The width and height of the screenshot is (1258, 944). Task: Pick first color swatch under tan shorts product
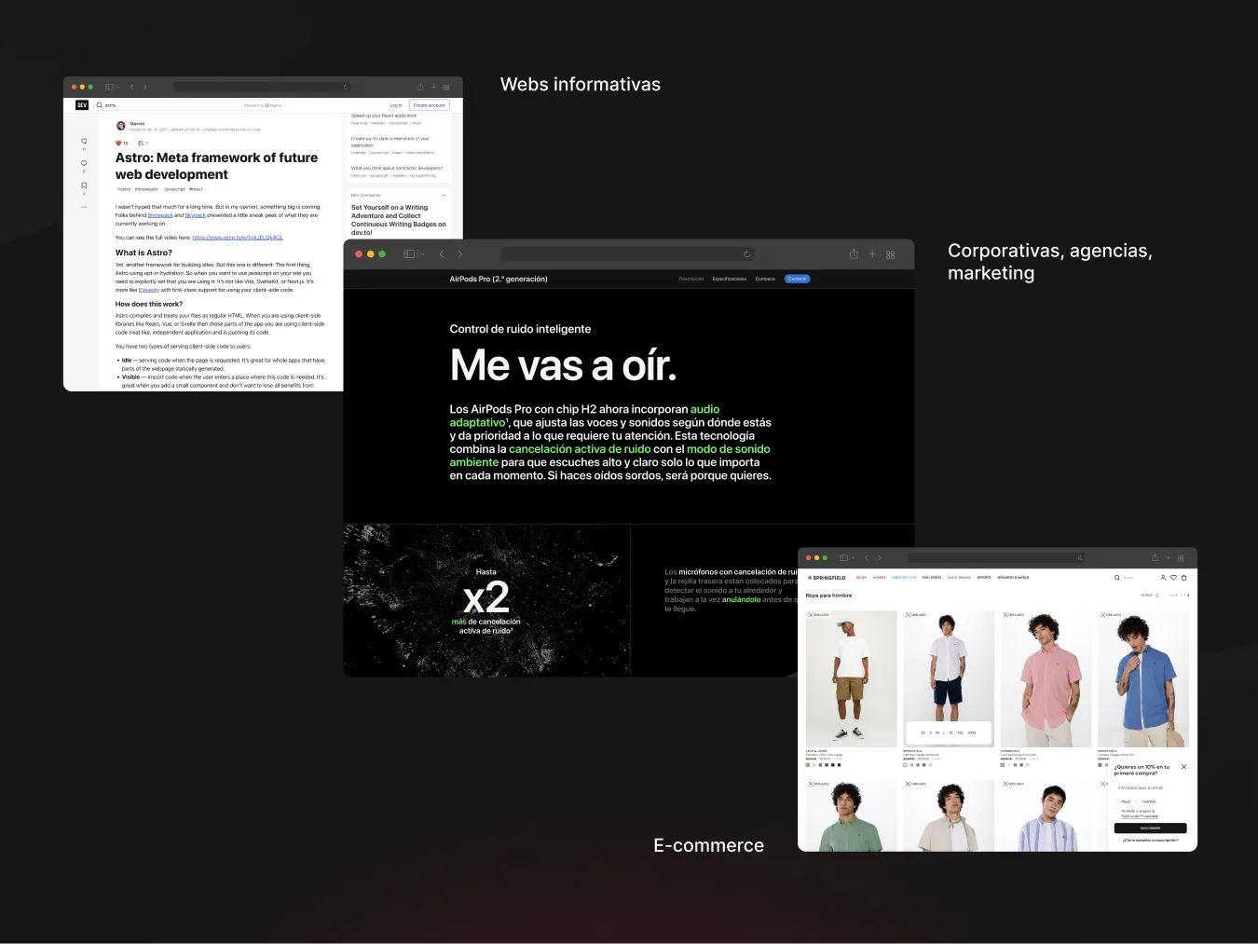[808, 765]
